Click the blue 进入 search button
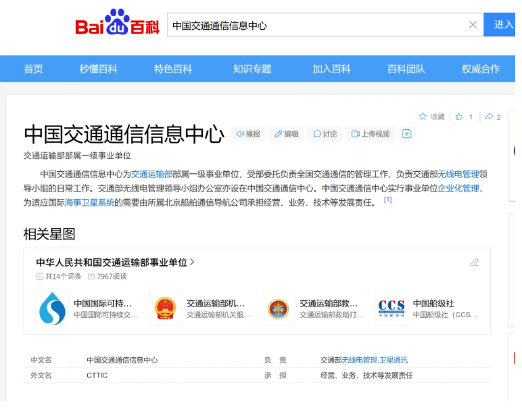Viewport: 522px width, 412px height. click(x=500, y=24)
